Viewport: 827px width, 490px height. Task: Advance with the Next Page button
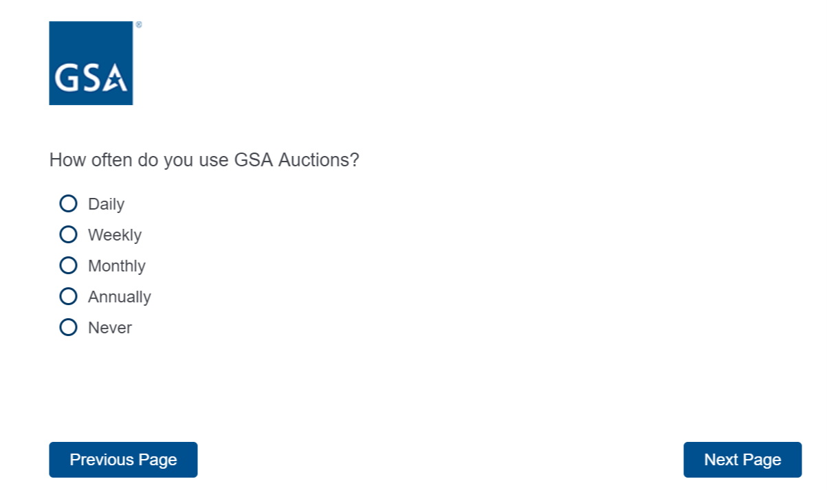coord(742,460)
